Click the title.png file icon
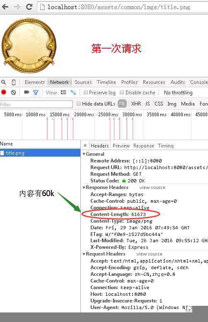Screen dimensions: 208x322 tap(2, 153)
